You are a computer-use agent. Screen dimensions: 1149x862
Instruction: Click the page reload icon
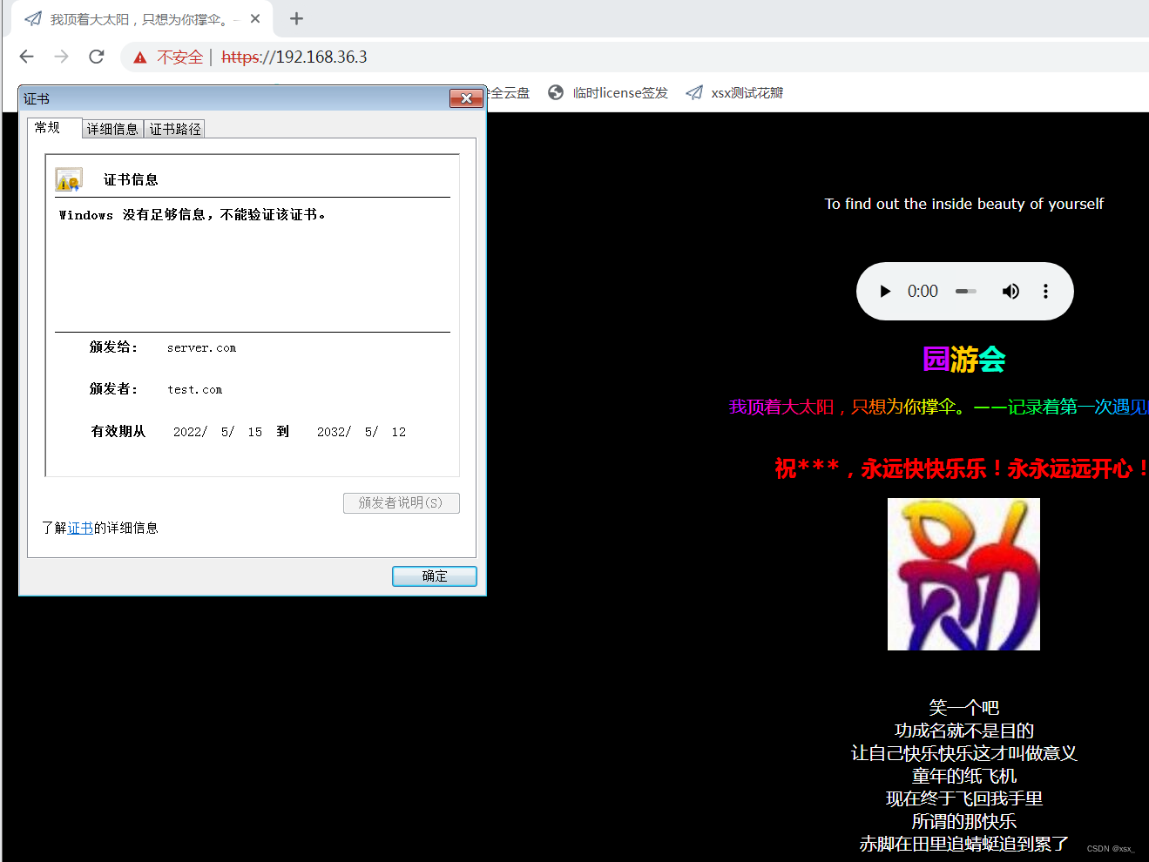click(96, 57)
